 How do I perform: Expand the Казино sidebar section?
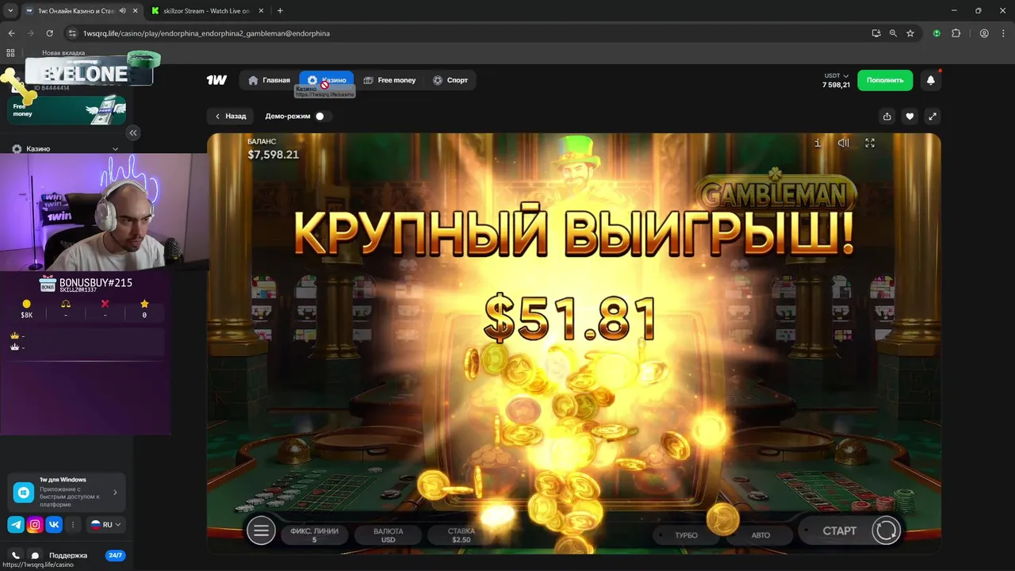(65, 148)
